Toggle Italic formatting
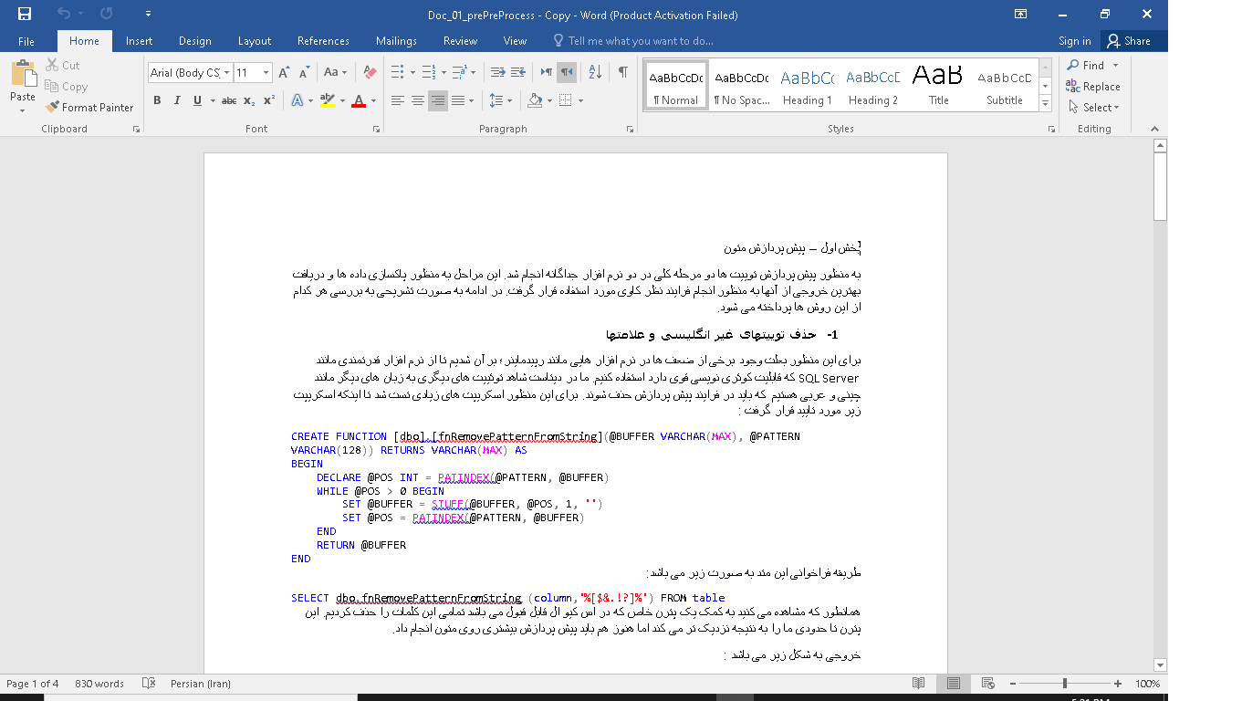 (x=177, y=100)
